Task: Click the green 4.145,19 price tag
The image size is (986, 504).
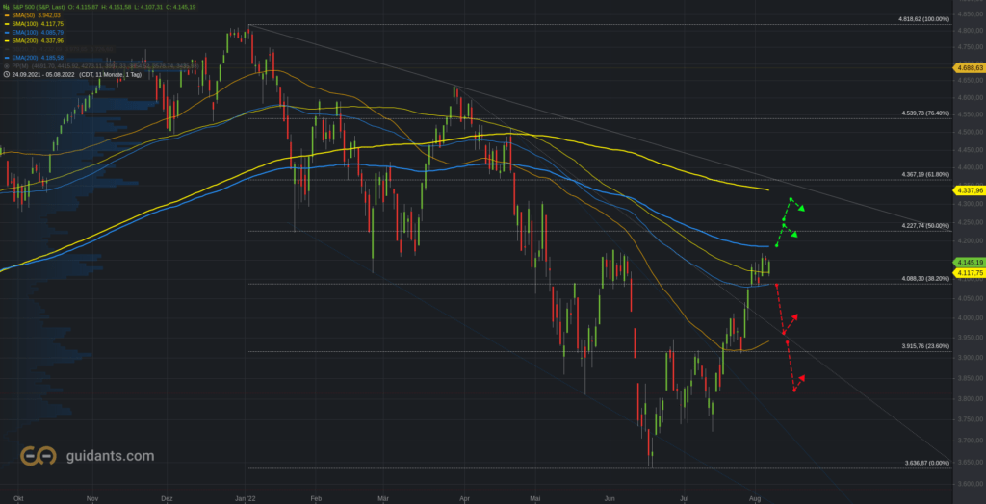Action: click(969, 262)
